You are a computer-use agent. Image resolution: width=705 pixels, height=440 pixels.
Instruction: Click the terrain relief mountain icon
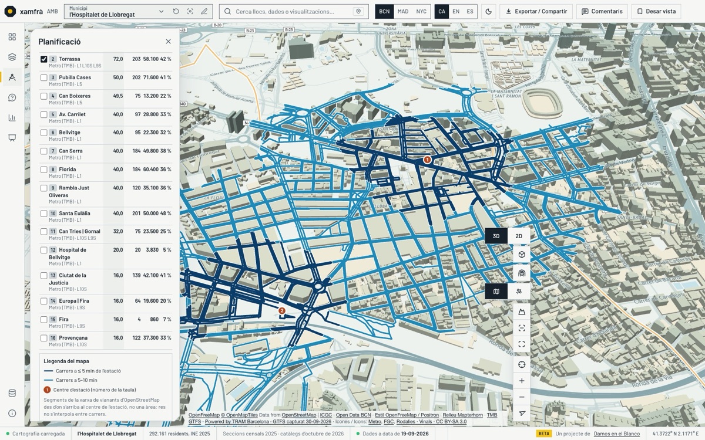coord(522,312)
